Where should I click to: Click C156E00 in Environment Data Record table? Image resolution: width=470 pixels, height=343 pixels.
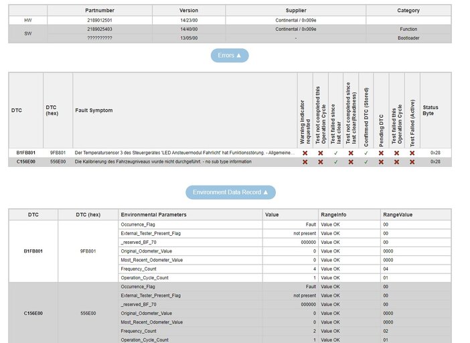pyautogui.click(x=33, y=314)
